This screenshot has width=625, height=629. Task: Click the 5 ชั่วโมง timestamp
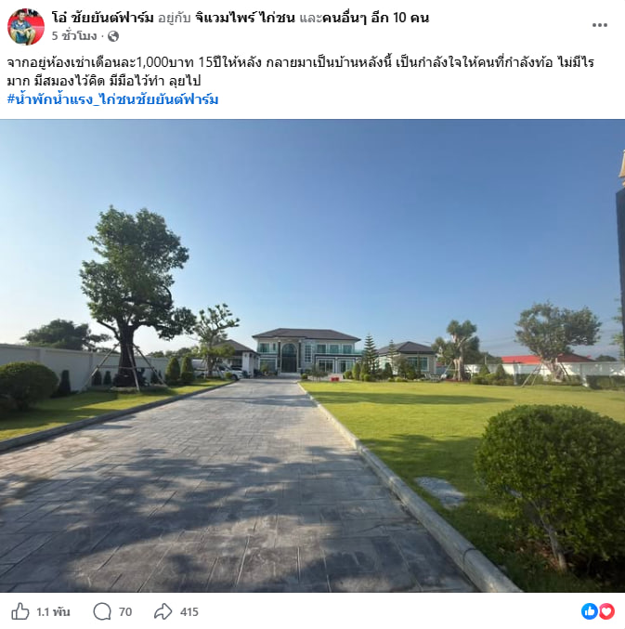point(74,36)
